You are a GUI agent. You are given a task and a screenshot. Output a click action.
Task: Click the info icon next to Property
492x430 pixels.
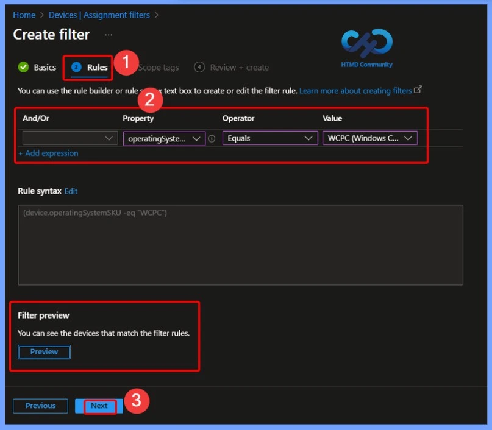pos(212,139)
